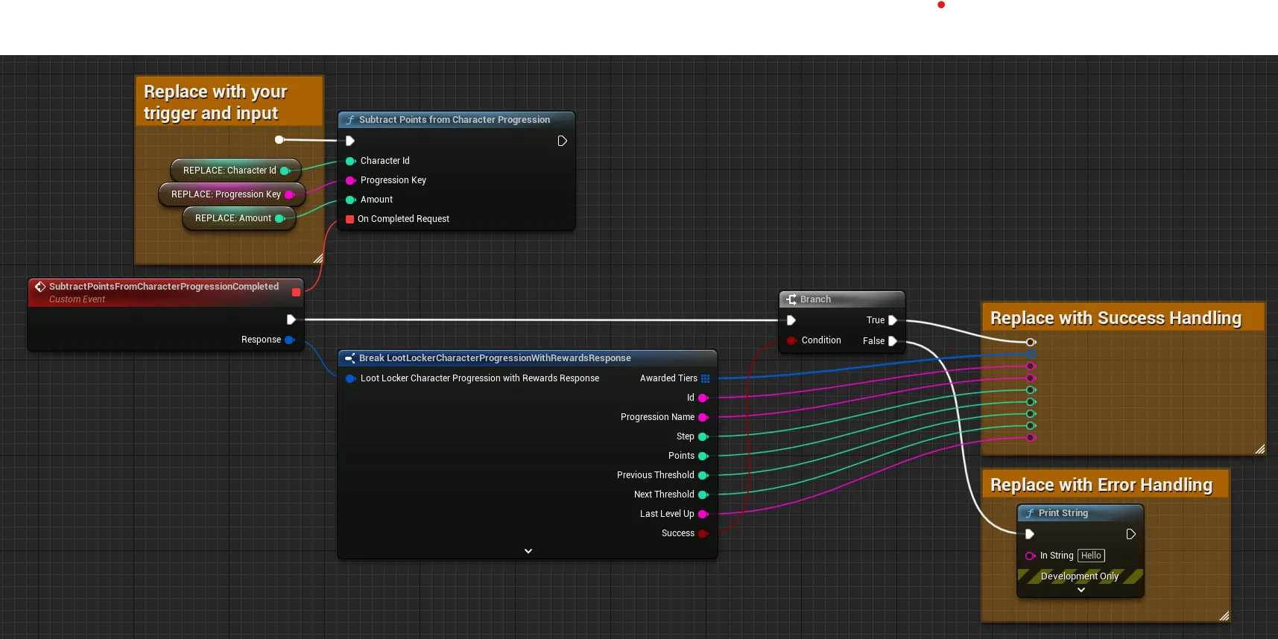This screenshot has width=1278, height=639.
Task: Click the Success Handling comment resize handle
Action: tap(1260, 449)
